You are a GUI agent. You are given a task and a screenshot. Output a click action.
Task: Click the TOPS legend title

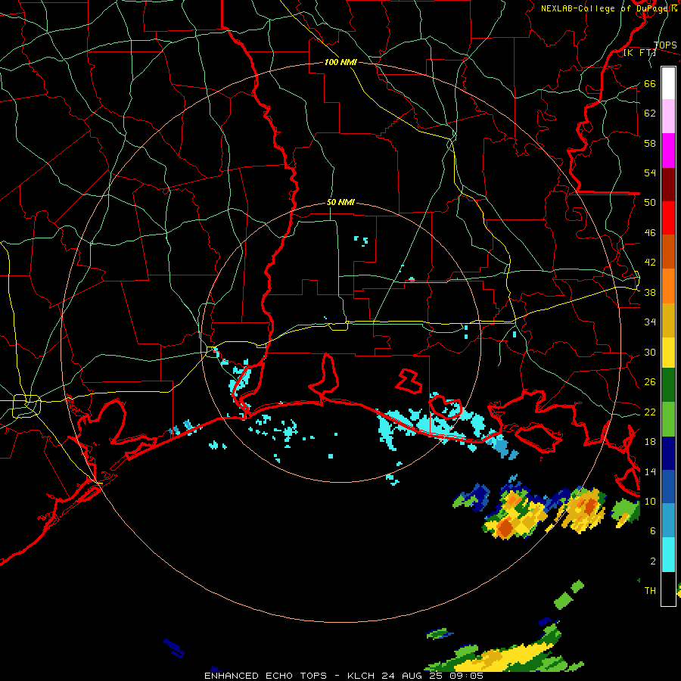coord(665,45)
